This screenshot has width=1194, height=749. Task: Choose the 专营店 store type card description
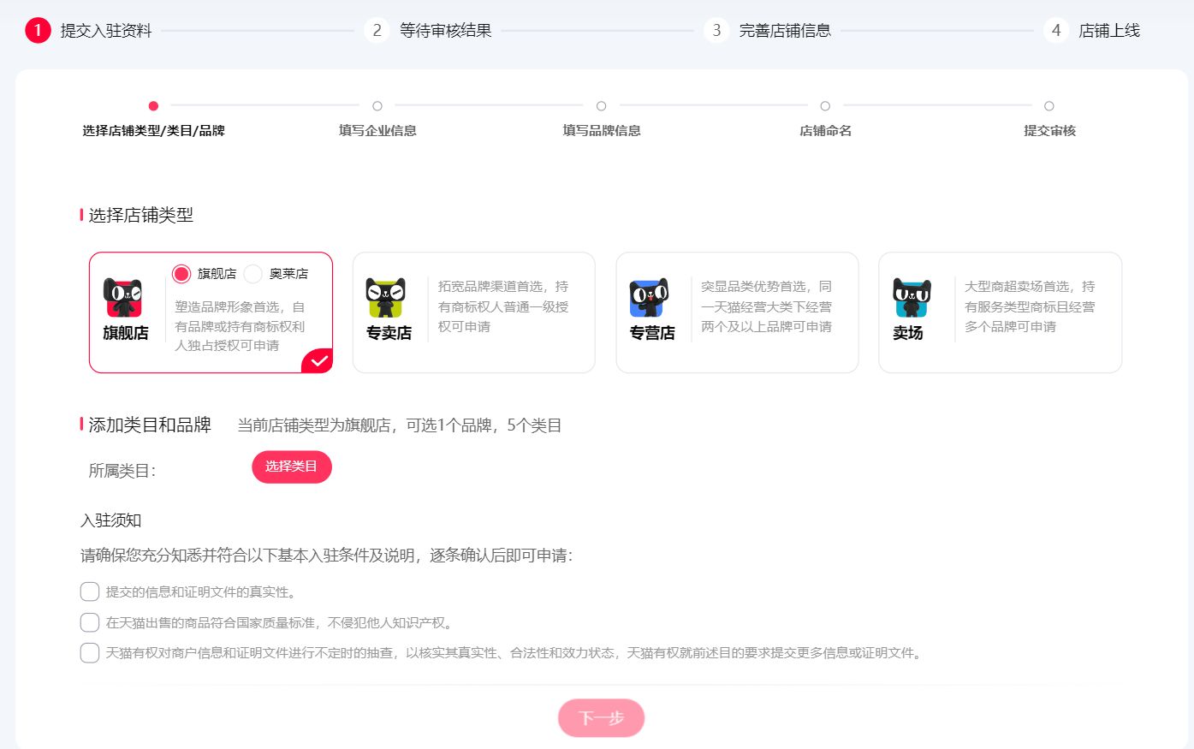(766, 306)
